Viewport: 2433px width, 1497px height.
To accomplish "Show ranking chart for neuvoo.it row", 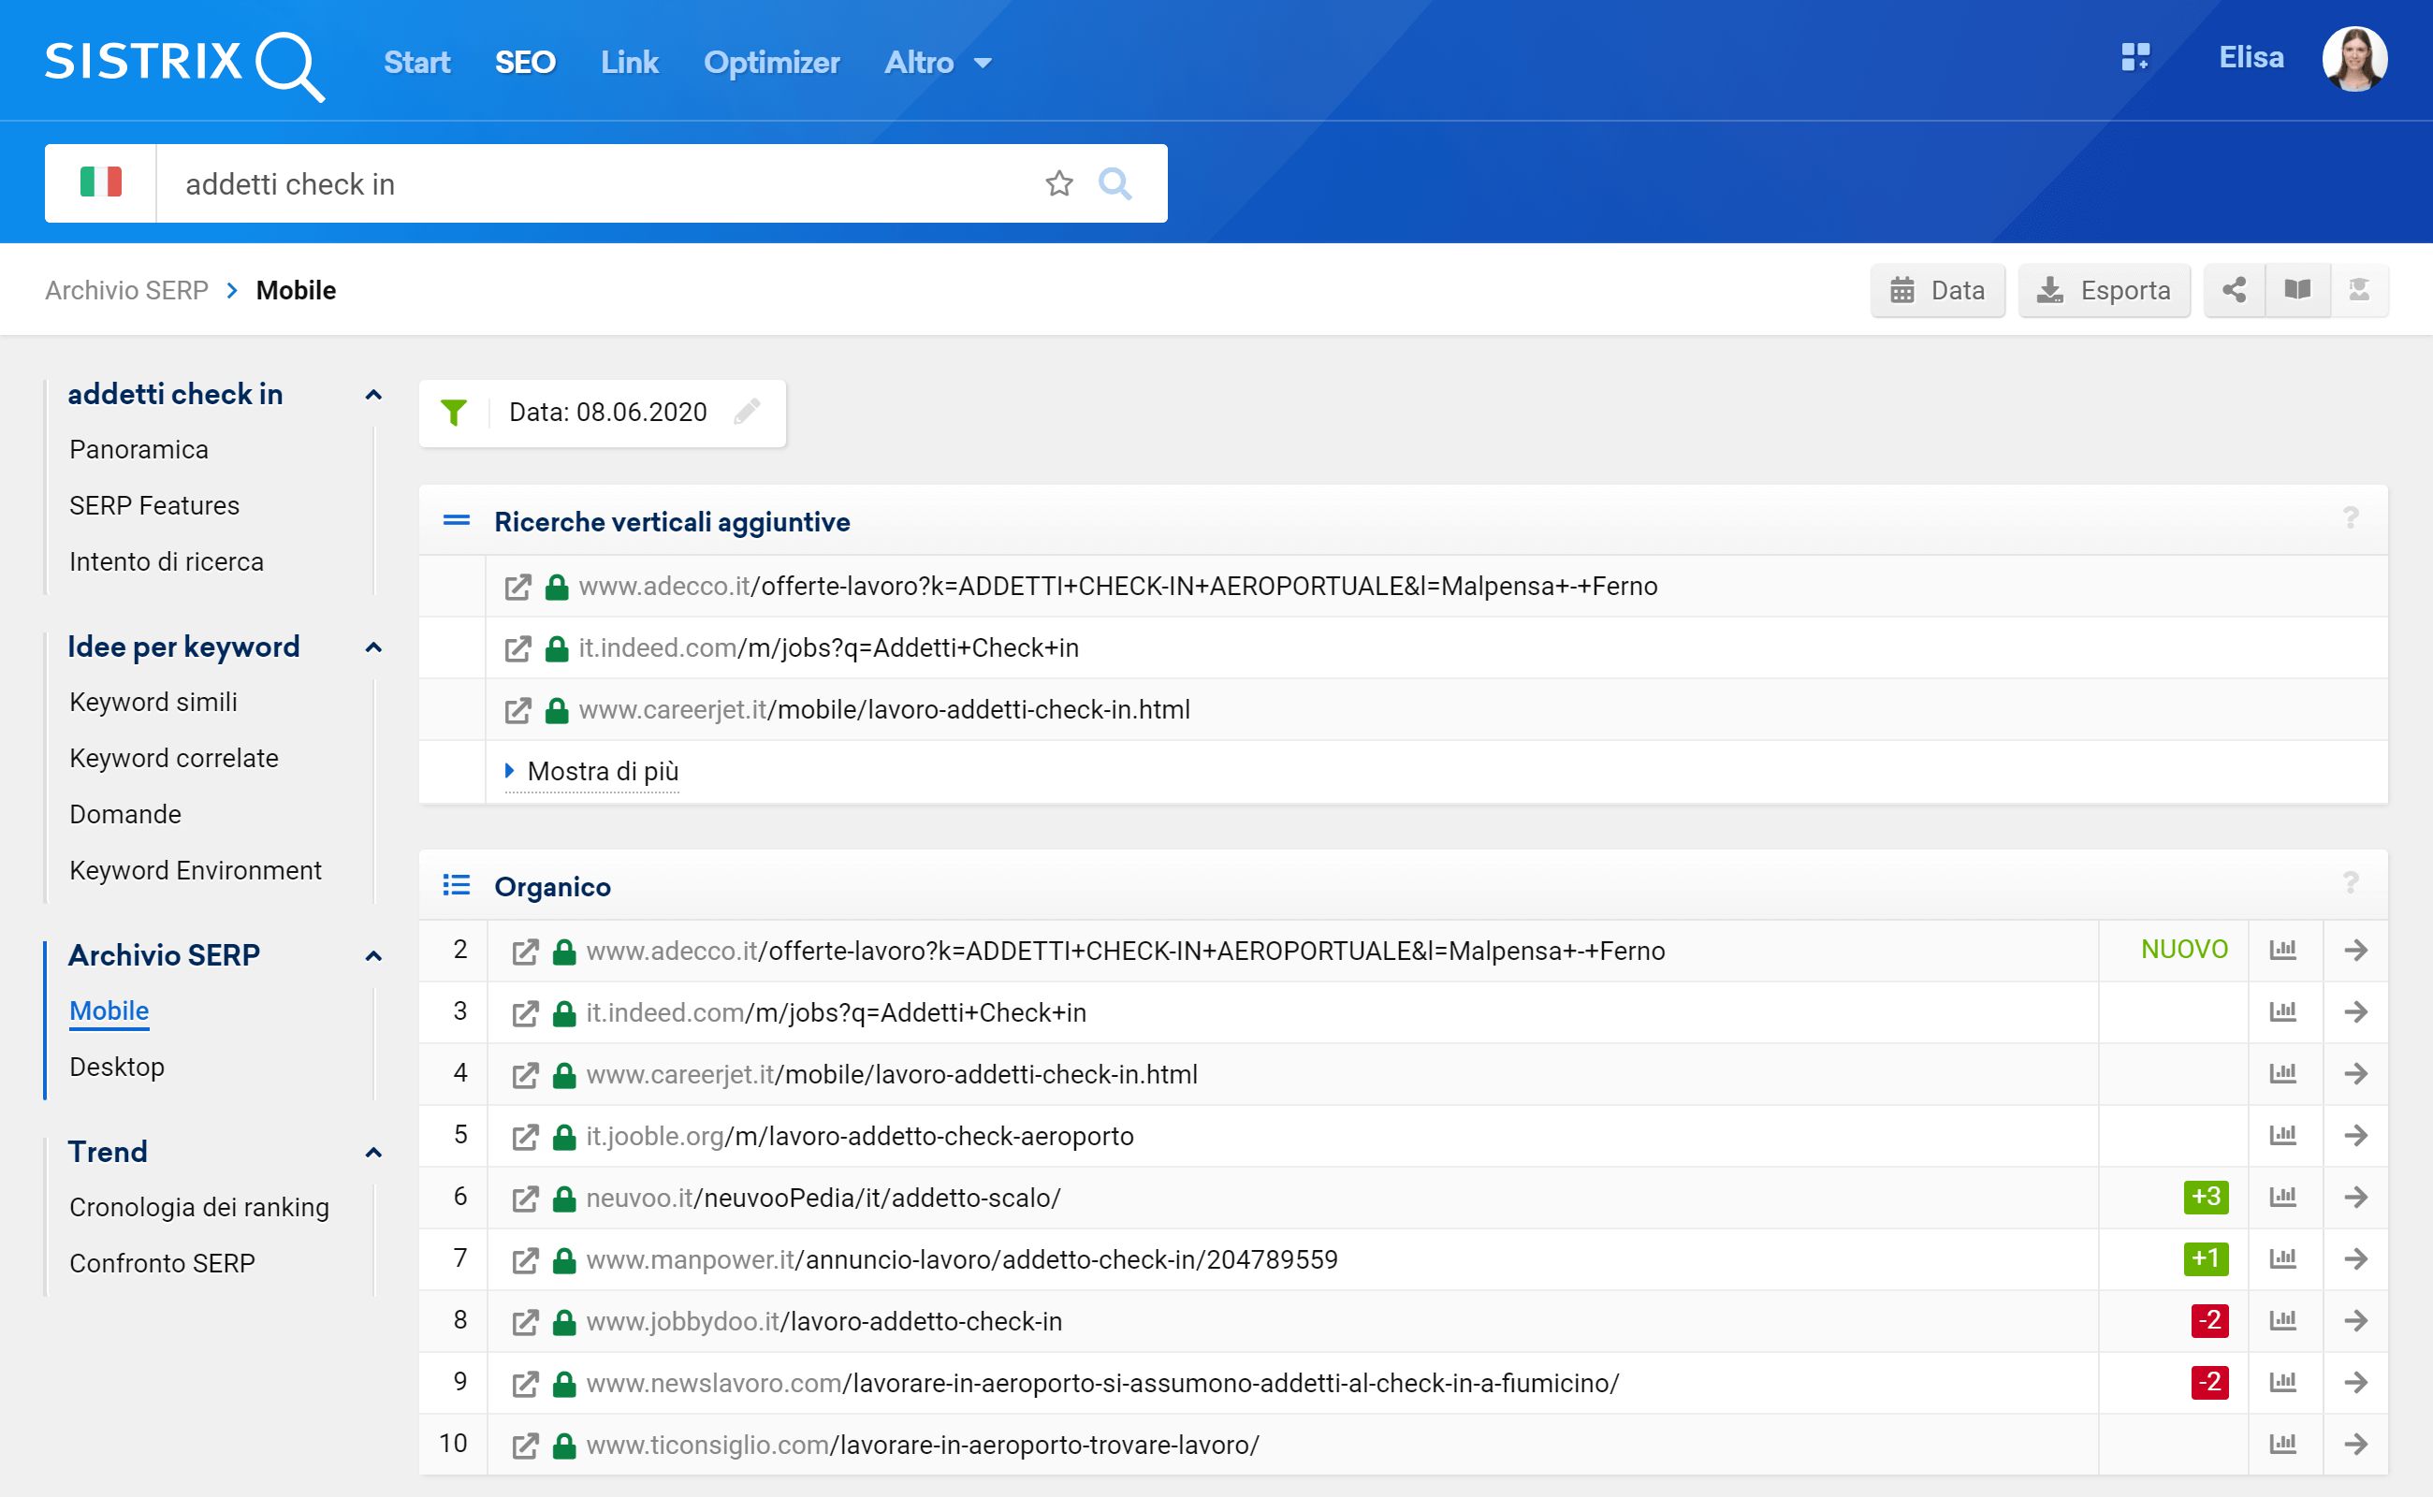I will click(2282, 1197).
